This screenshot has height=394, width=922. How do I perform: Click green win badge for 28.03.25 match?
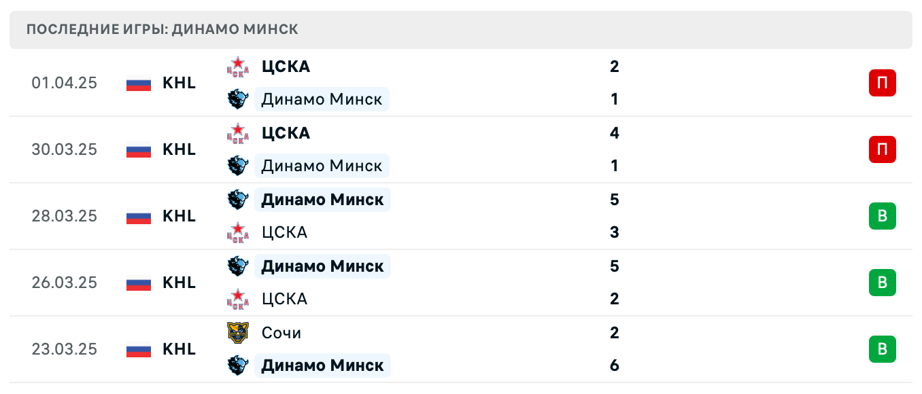[x=882, y=216]
